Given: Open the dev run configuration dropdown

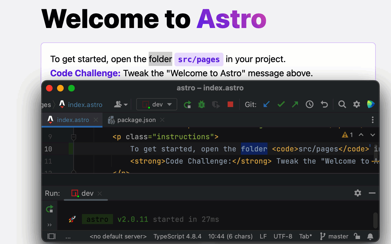Looking at the screenshot, I should [x=156, y=104].
